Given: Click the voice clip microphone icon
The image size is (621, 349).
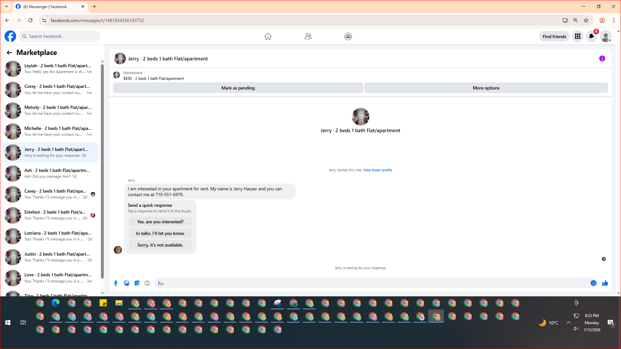Looking at the screenshot, I should tap(116, 283).
